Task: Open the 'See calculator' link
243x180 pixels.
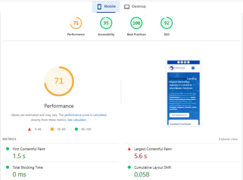Action: [77, 120]
